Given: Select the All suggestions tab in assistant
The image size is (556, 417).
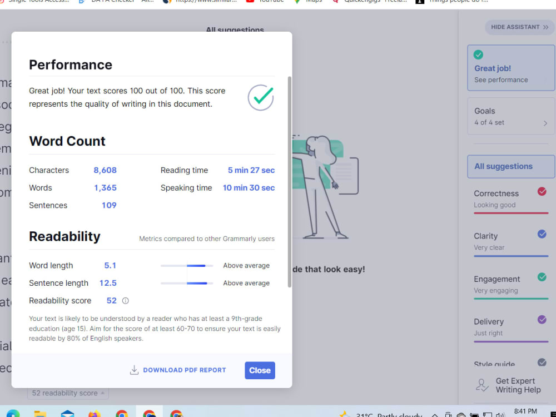Looking at the screenshot, I should click(x=510, y=166).
